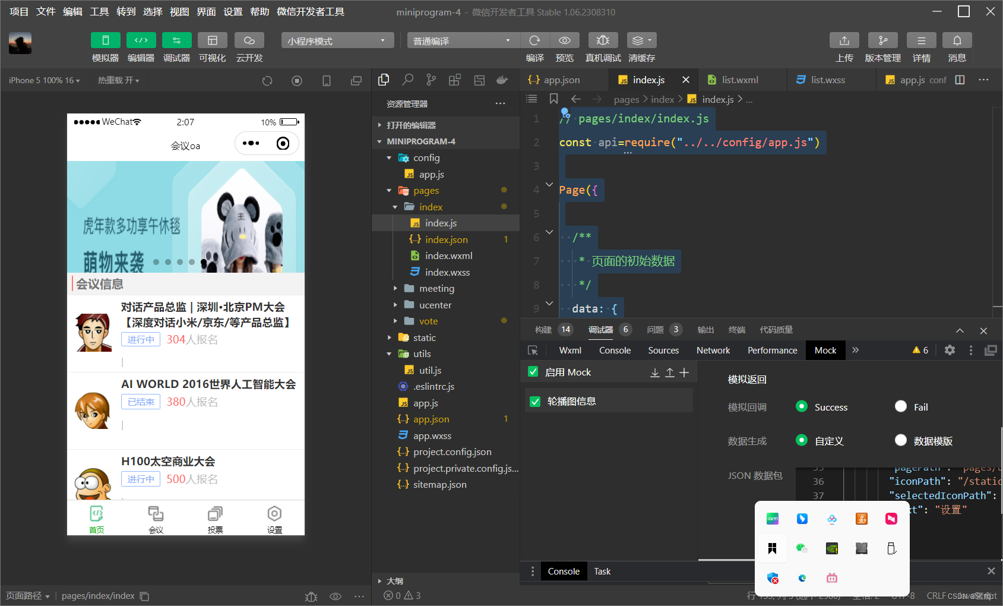Start real-device debugging (真机调试)
This screenshot has height=606, width=1003.
pos(603,40)
